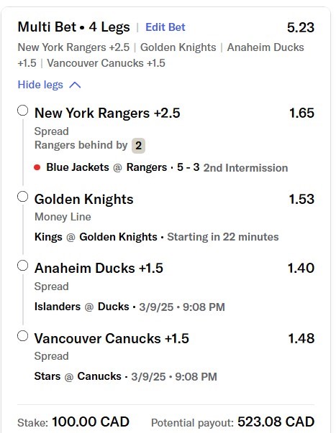This screenshot has height=433, width=336.
Task: Collapse legs with the Hide legs chevron
Action: point(75,85)
